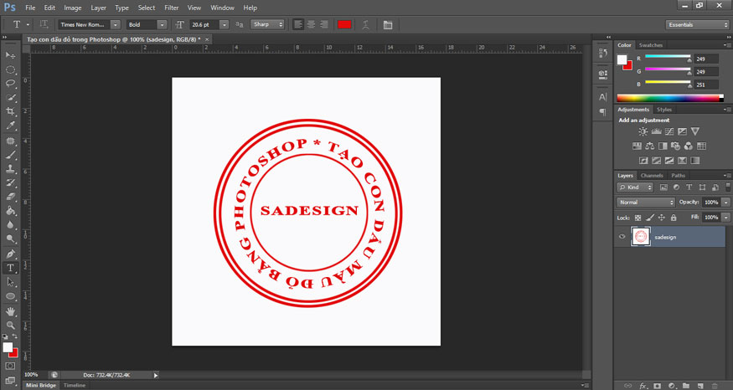
Task: Select the Zoom tool
Action: [10, 326]
